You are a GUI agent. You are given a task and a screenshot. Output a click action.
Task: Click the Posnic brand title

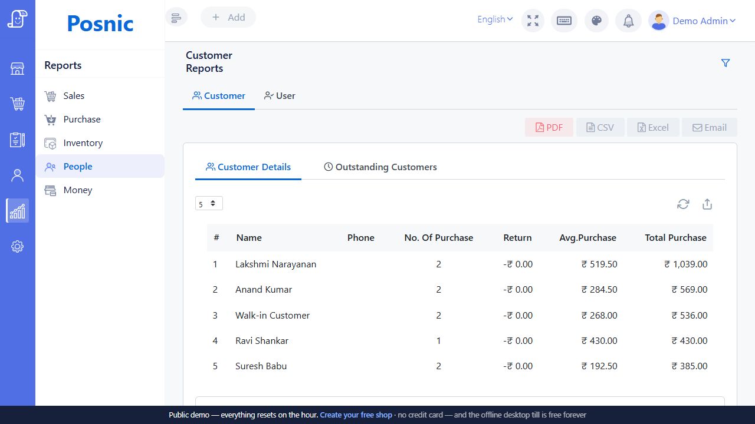(x=100, y=24)
